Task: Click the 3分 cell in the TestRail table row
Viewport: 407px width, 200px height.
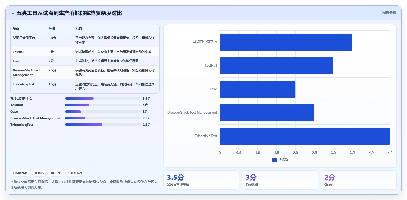Action: pyautogui.click(x=51, y=52)
